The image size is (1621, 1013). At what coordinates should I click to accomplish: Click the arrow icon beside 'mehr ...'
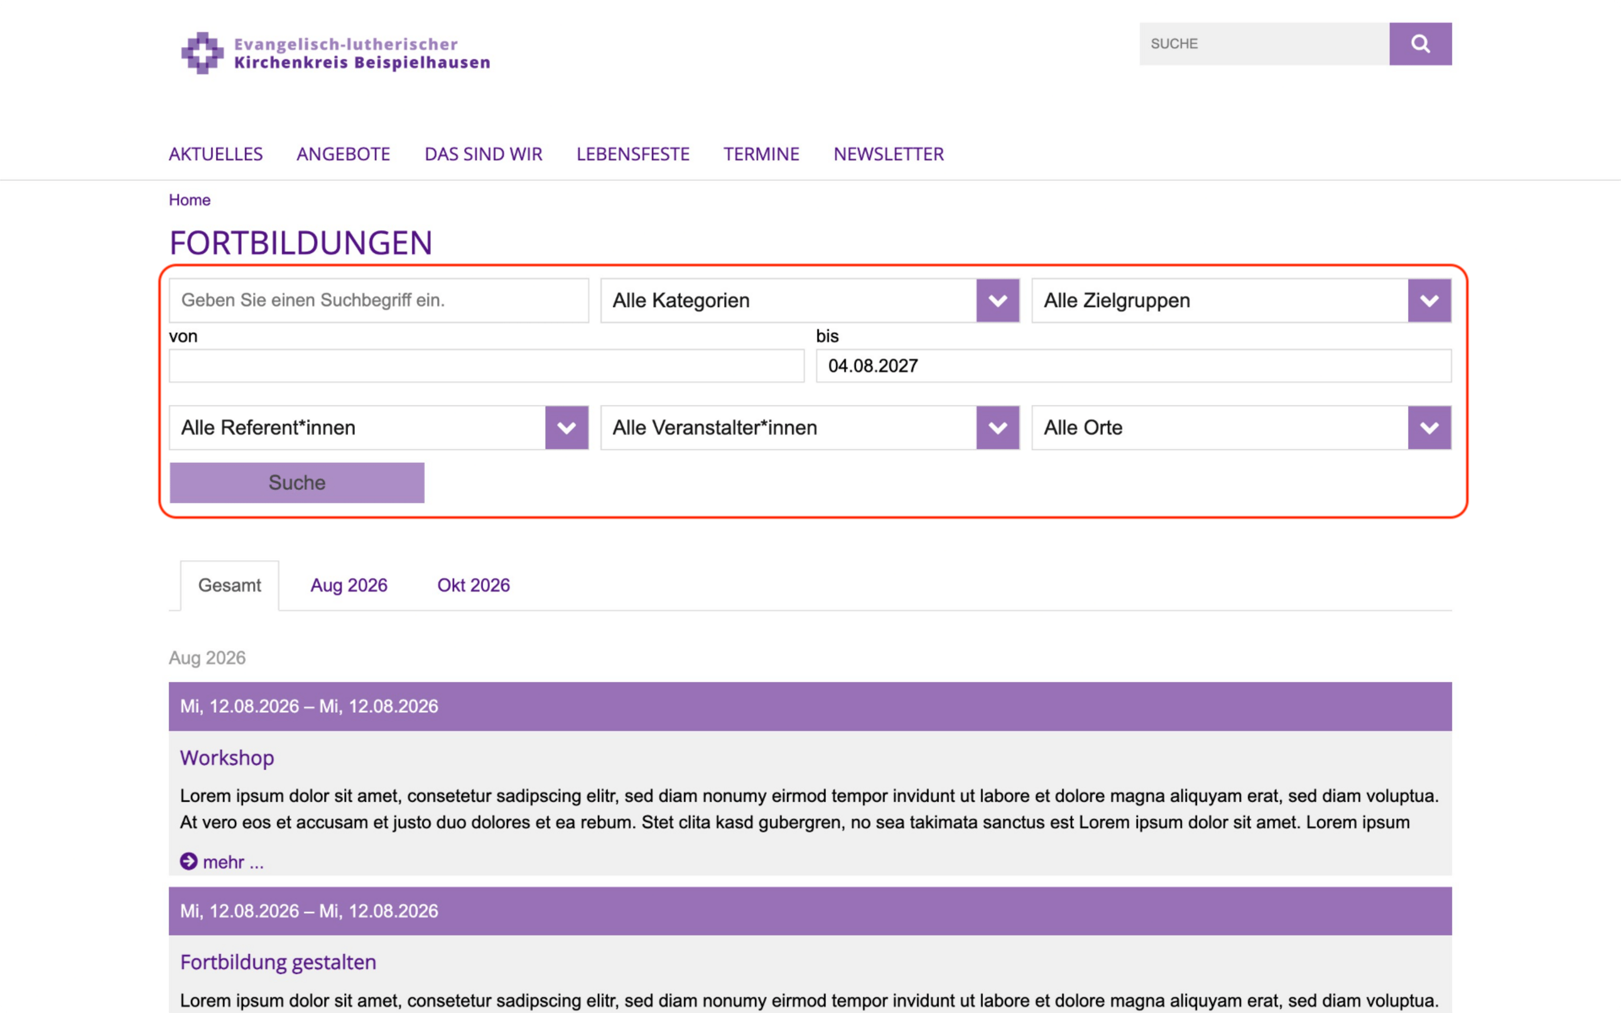click(189, 861)
